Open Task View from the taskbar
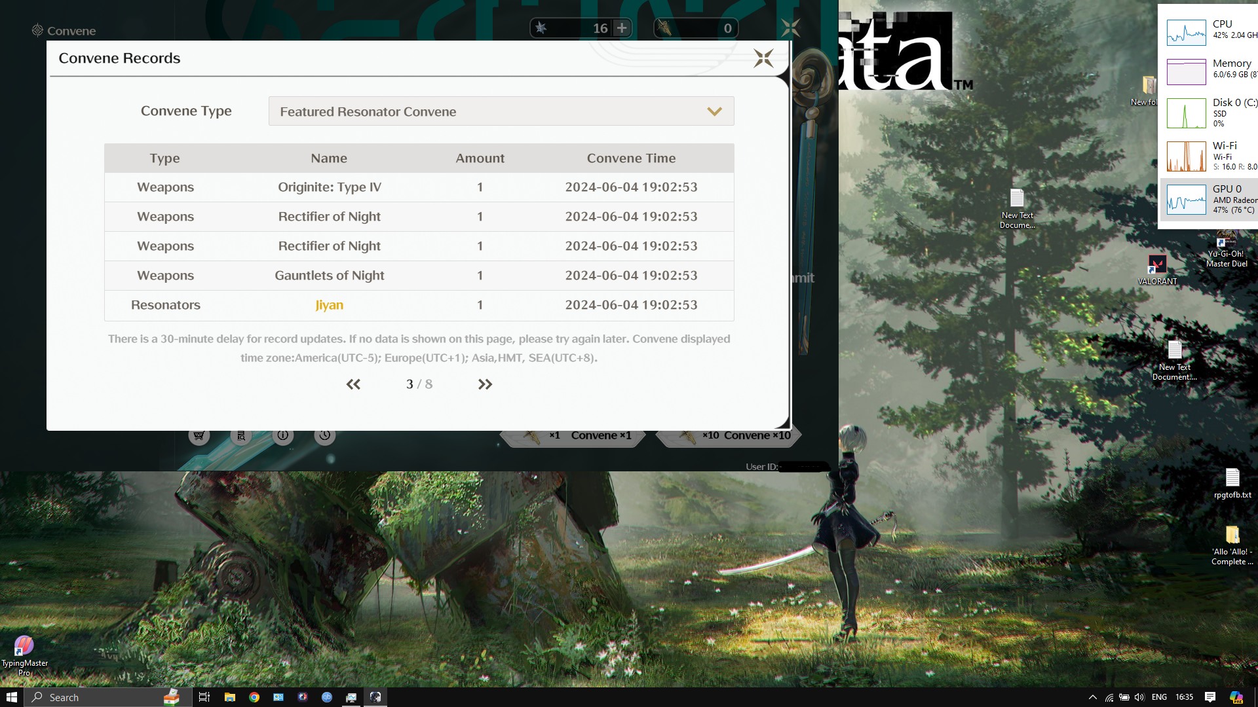The height and width of the screenshot is (707, 1258). (x=204, y=697)
